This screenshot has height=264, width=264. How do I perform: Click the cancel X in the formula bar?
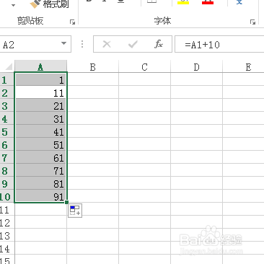tap(107, 44)
